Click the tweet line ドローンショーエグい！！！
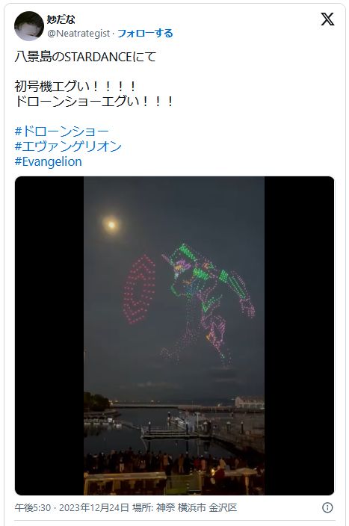Image resolution: width=349 pixels, height=526 pixels. [94, 101]
